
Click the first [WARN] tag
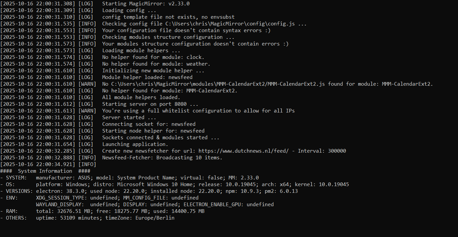pos(87,84)
